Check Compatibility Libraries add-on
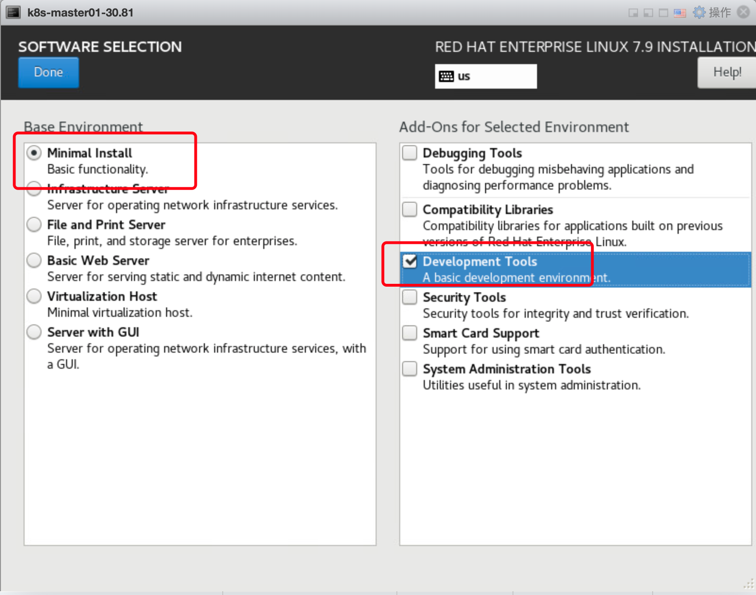The image size is (756, 595). [x=410, y=209]
